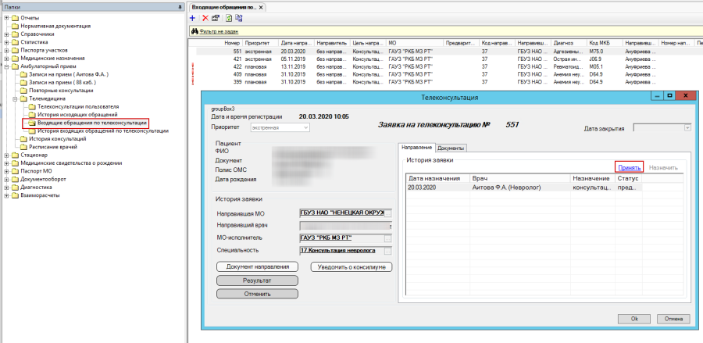Click the Результат button
This screenshot has width=703, height=343.
pos(257,280)
